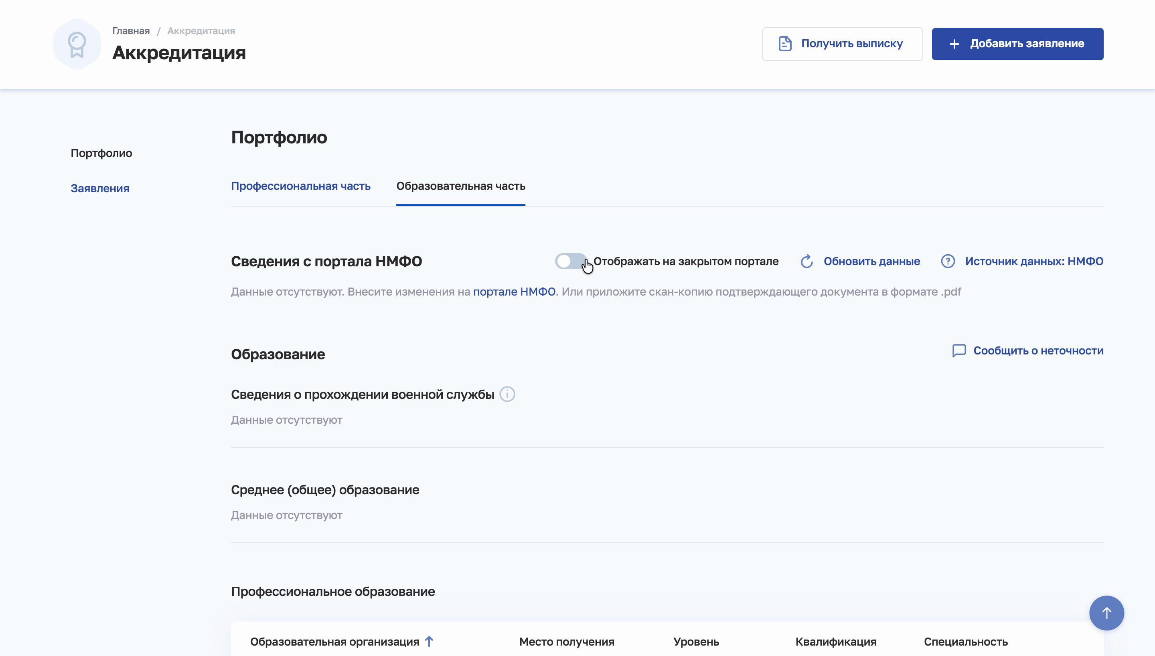Select Образовательная часть tab
This screenshot has width=1155, height=656.
click(x=461, y=186)
